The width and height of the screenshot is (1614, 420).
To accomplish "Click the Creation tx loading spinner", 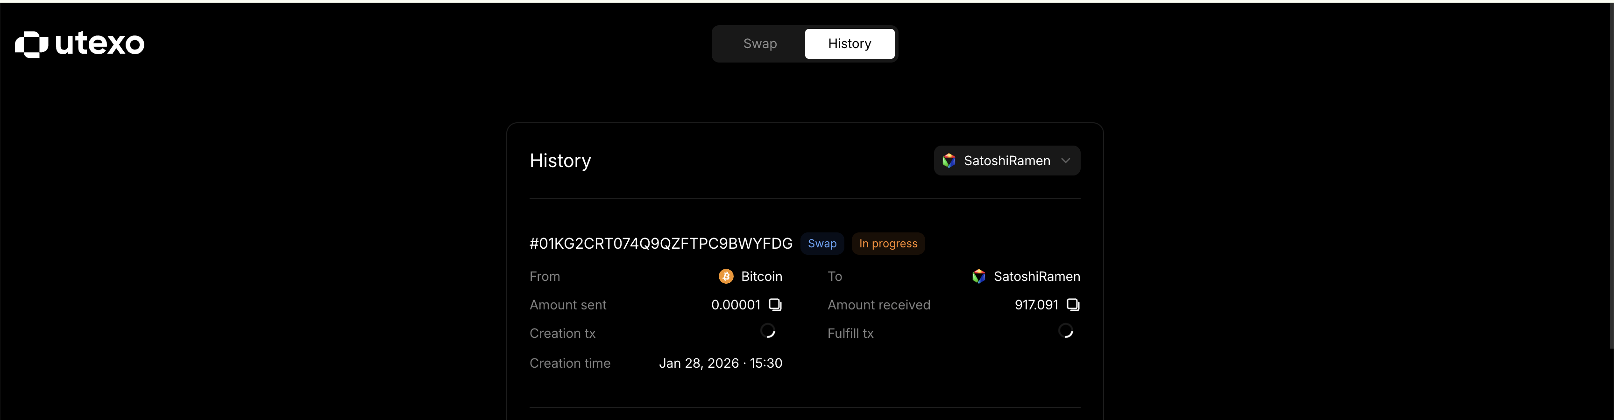I will pos(767,331).
